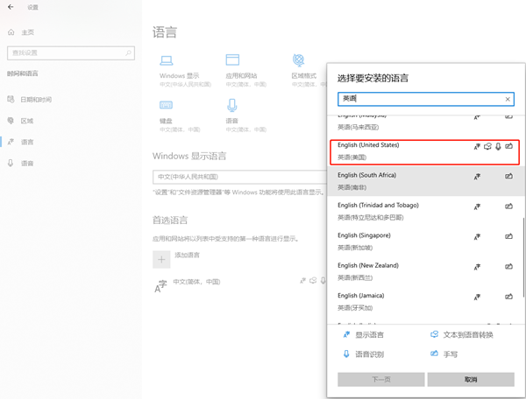Select English (New Zealand) from list
Screen dimensions: 526x399
(x=426, y=271)
